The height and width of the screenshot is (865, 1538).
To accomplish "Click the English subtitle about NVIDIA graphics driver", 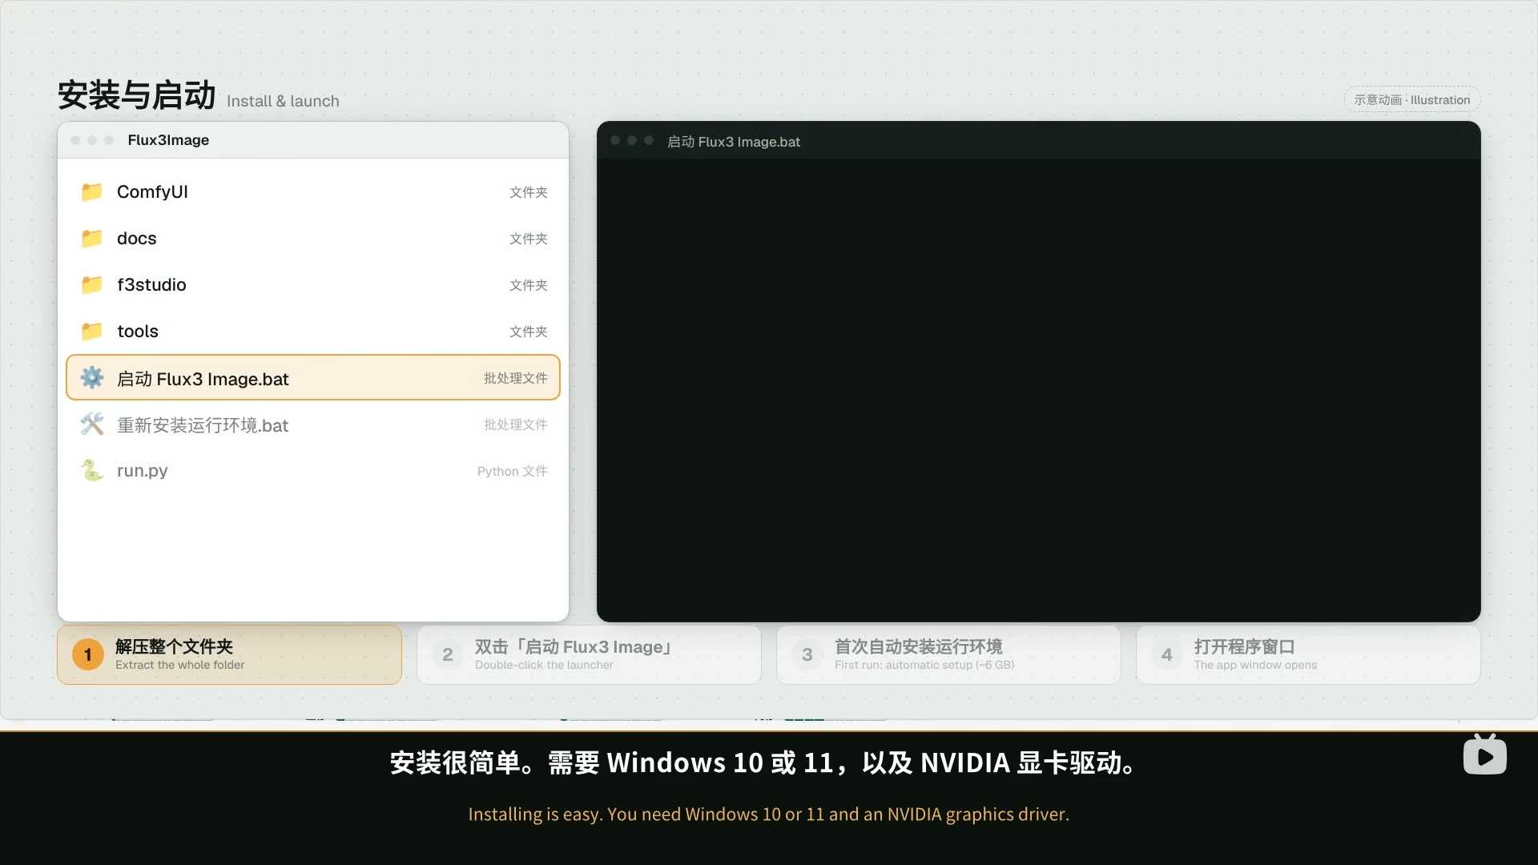I will [769, 814].
